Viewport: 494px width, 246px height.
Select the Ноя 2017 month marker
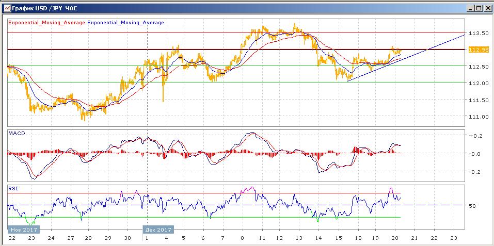click(x=24, y=229)
